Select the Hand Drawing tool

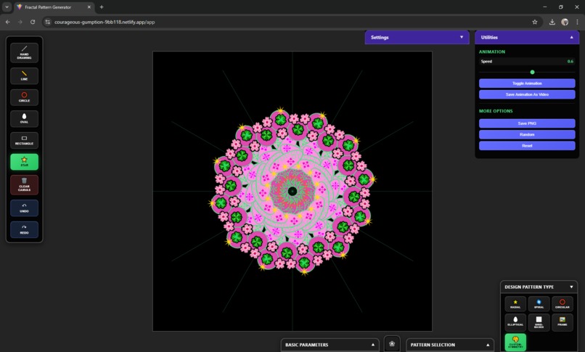[x=24, y=52]
